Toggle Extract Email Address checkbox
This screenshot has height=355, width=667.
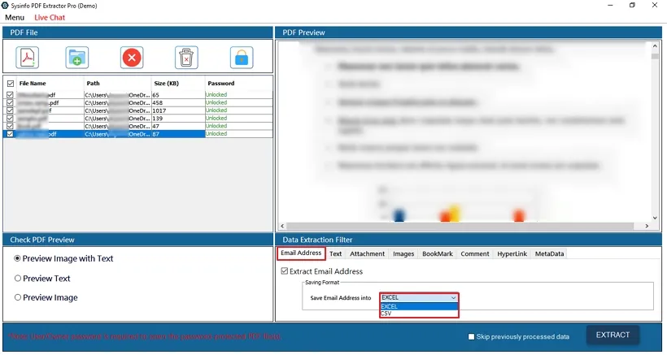[285, 271]
